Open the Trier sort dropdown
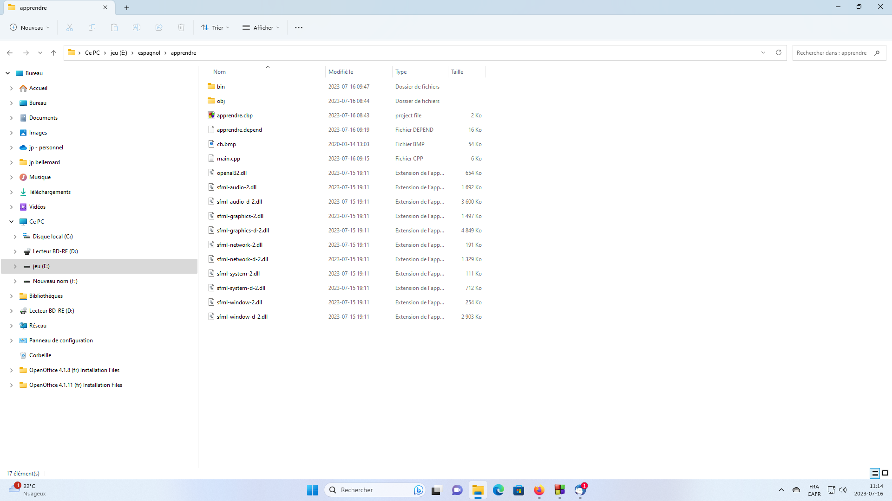 tap(216, 28)
